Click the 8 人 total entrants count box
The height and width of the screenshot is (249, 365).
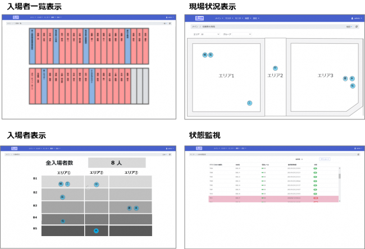pos(116,163)
